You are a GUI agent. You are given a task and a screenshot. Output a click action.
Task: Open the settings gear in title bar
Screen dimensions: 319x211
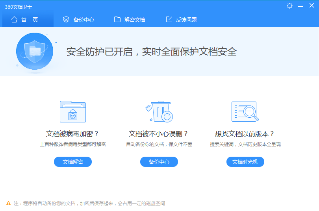coord(290,6)
